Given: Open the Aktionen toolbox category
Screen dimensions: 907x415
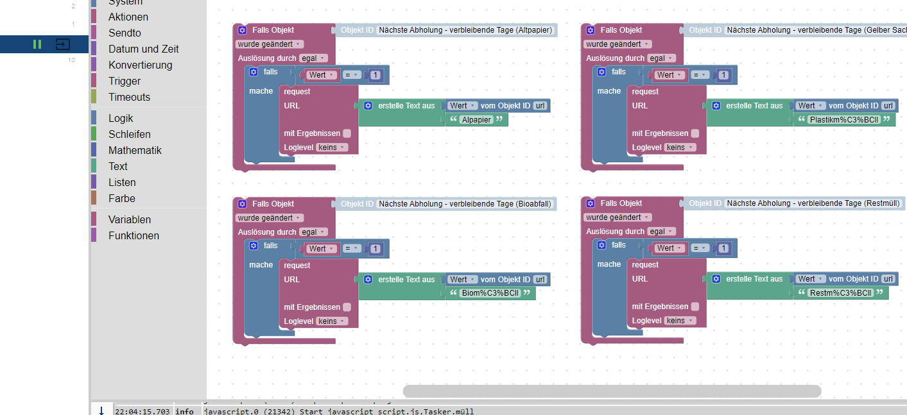Looking at the screenshot, I should coord(128,17).
